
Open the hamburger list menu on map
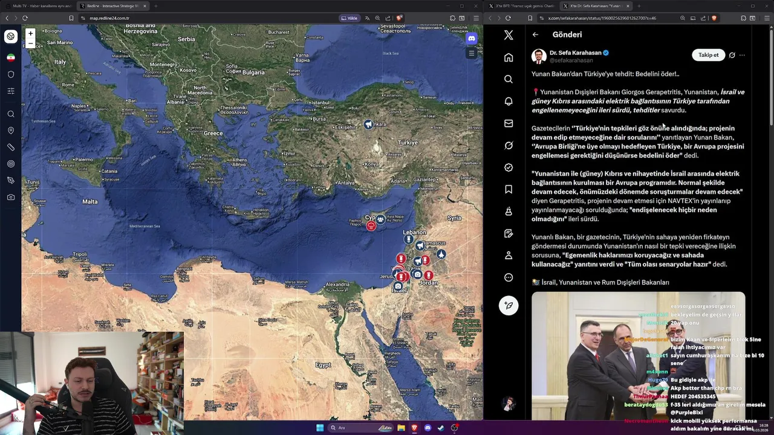(472, 53)
